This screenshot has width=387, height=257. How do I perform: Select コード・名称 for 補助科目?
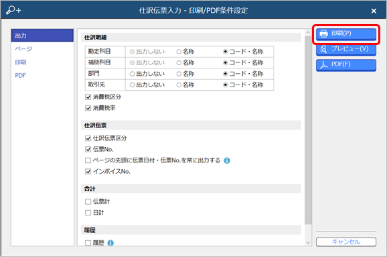(243, 62)
